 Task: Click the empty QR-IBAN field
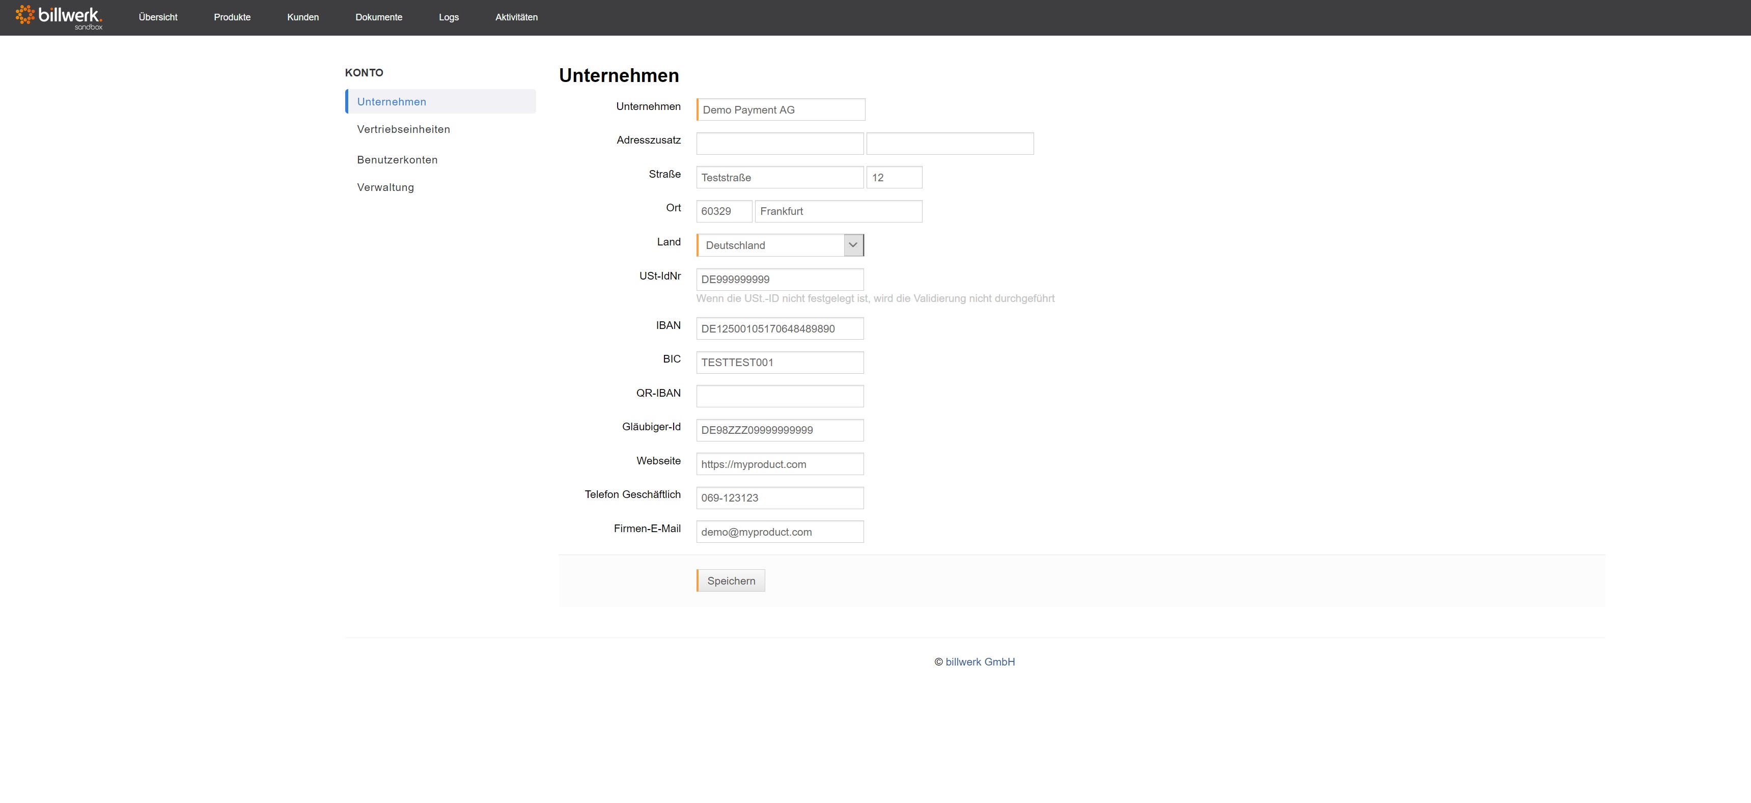(780, 396)
